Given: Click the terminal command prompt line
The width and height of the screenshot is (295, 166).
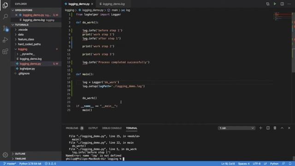Looking at the screenshot, I should pos(95,159).
